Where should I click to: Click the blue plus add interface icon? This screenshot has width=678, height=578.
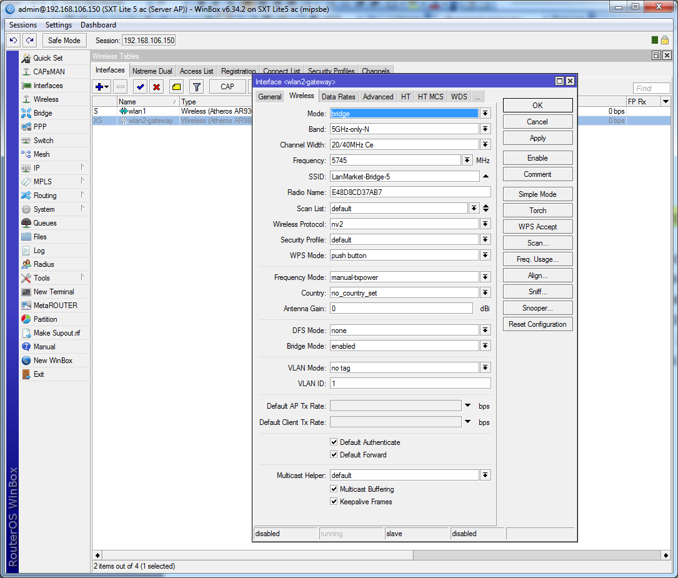(99, 87)
